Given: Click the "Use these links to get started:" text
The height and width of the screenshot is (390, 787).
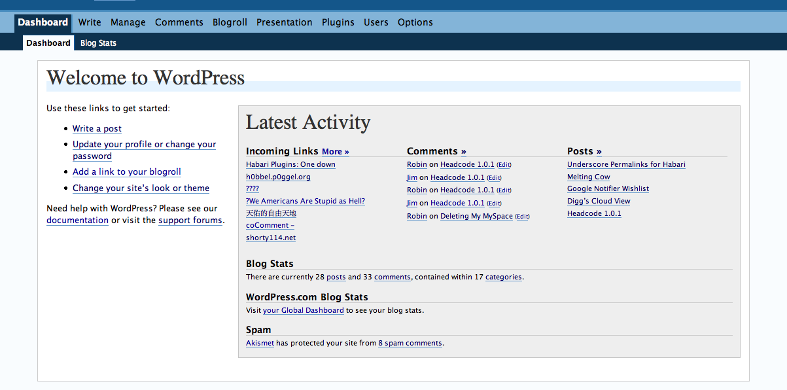Looking at the screenshot, I should pos(108,109).
